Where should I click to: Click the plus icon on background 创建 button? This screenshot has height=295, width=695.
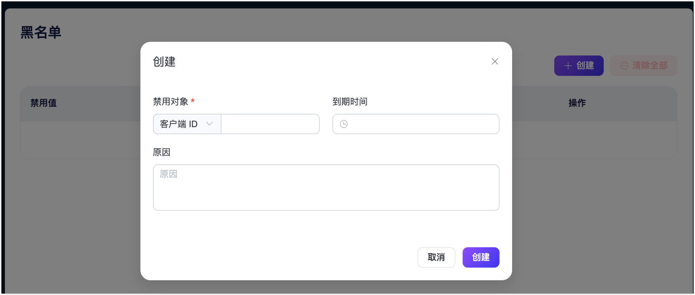[x=568, y=66]
